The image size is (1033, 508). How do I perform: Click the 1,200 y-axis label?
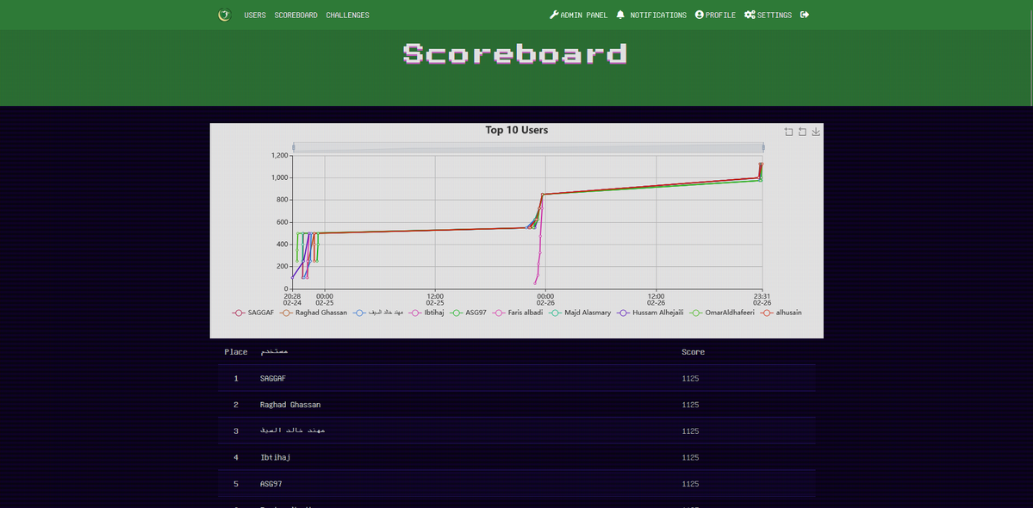(x=280, y=155)
